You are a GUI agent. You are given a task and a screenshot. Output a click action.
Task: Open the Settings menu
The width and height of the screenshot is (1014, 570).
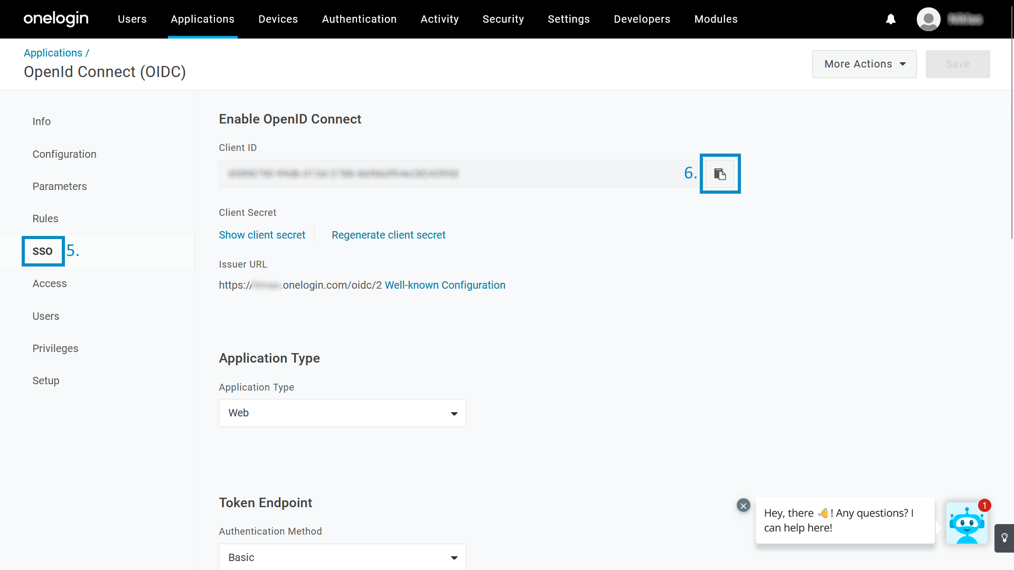pos(569,19)
